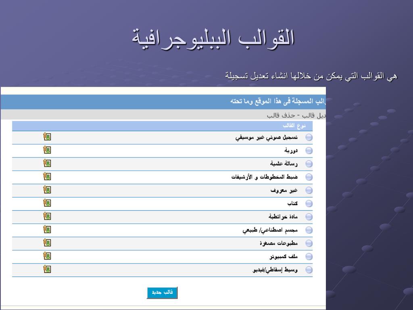Click the slide title القوالب الببليوجرافية
The height and width of the screenshot is (310, 413).
pos(213,38)
